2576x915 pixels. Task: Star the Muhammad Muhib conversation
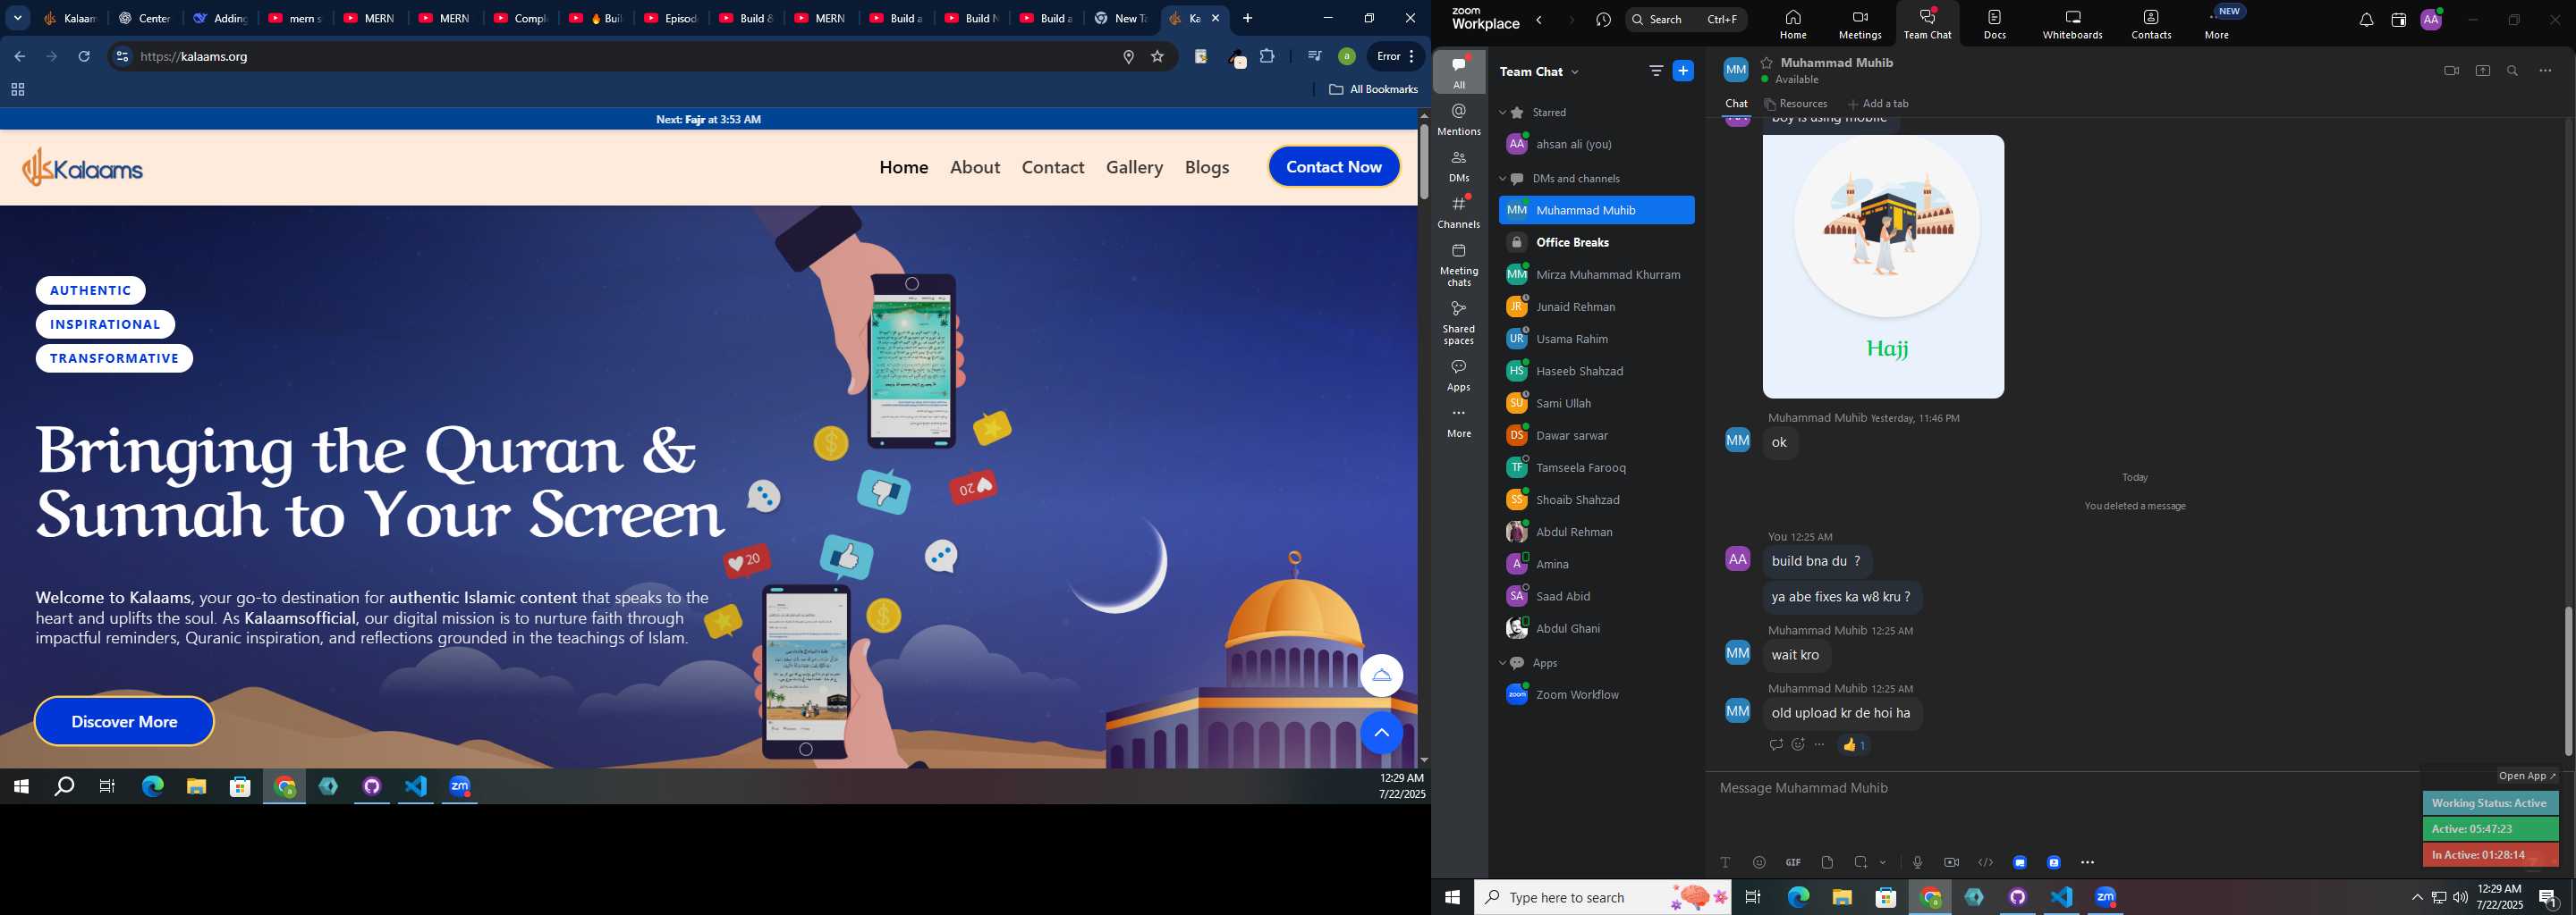coord(1767,62)
